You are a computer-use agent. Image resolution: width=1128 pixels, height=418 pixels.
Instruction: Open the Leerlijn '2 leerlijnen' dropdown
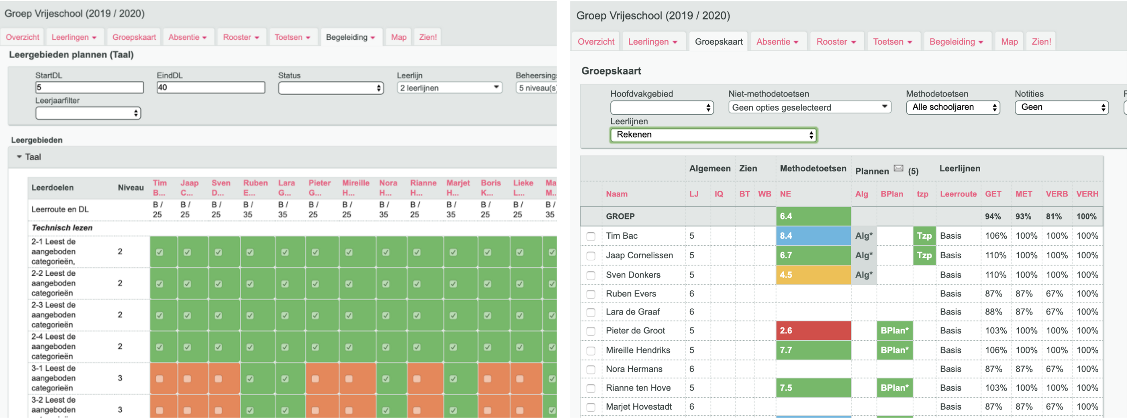pyautogui.click(x=449, y=87)
